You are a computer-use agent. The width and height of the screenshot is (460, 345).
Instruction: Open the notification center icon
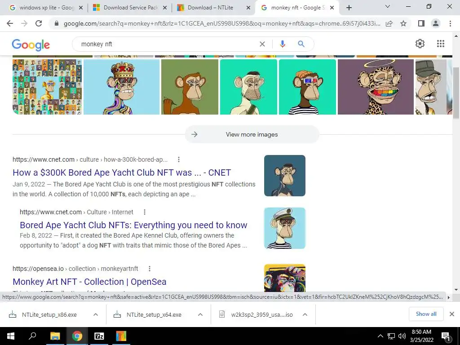tap(446, 337)
